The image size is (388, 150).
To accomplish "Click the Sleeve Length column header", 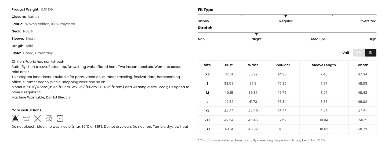I will (x=324, y=65).
